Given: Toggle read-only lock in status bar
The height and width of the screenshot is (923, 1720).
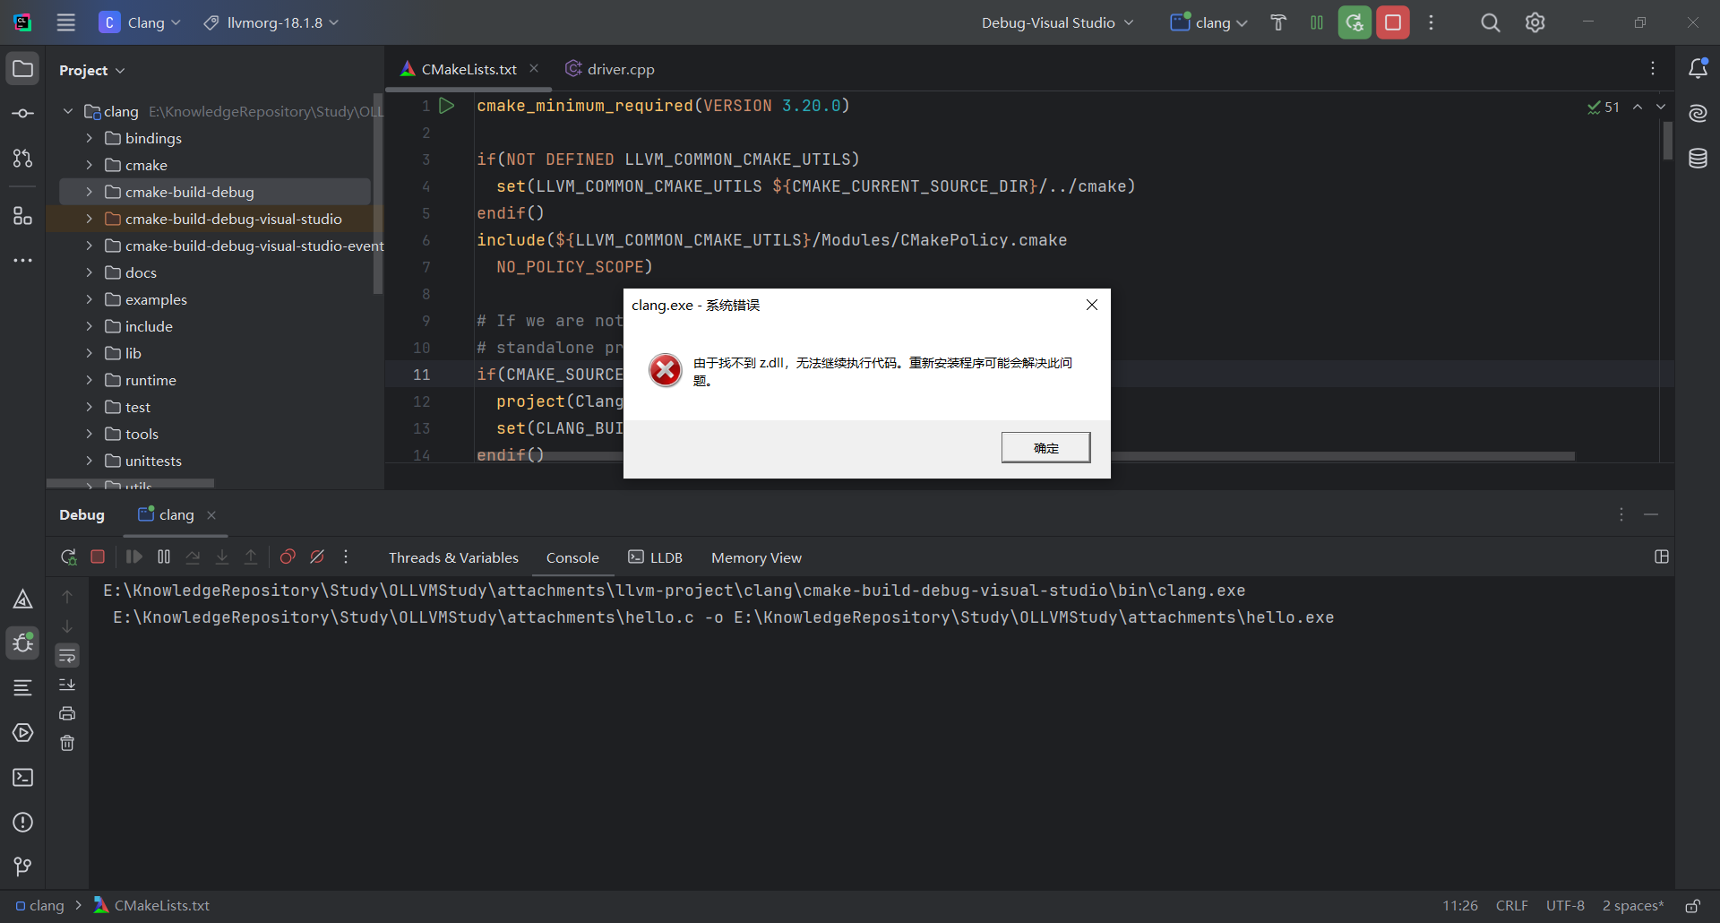Looking at the screenshot, I should point(1693,906).
